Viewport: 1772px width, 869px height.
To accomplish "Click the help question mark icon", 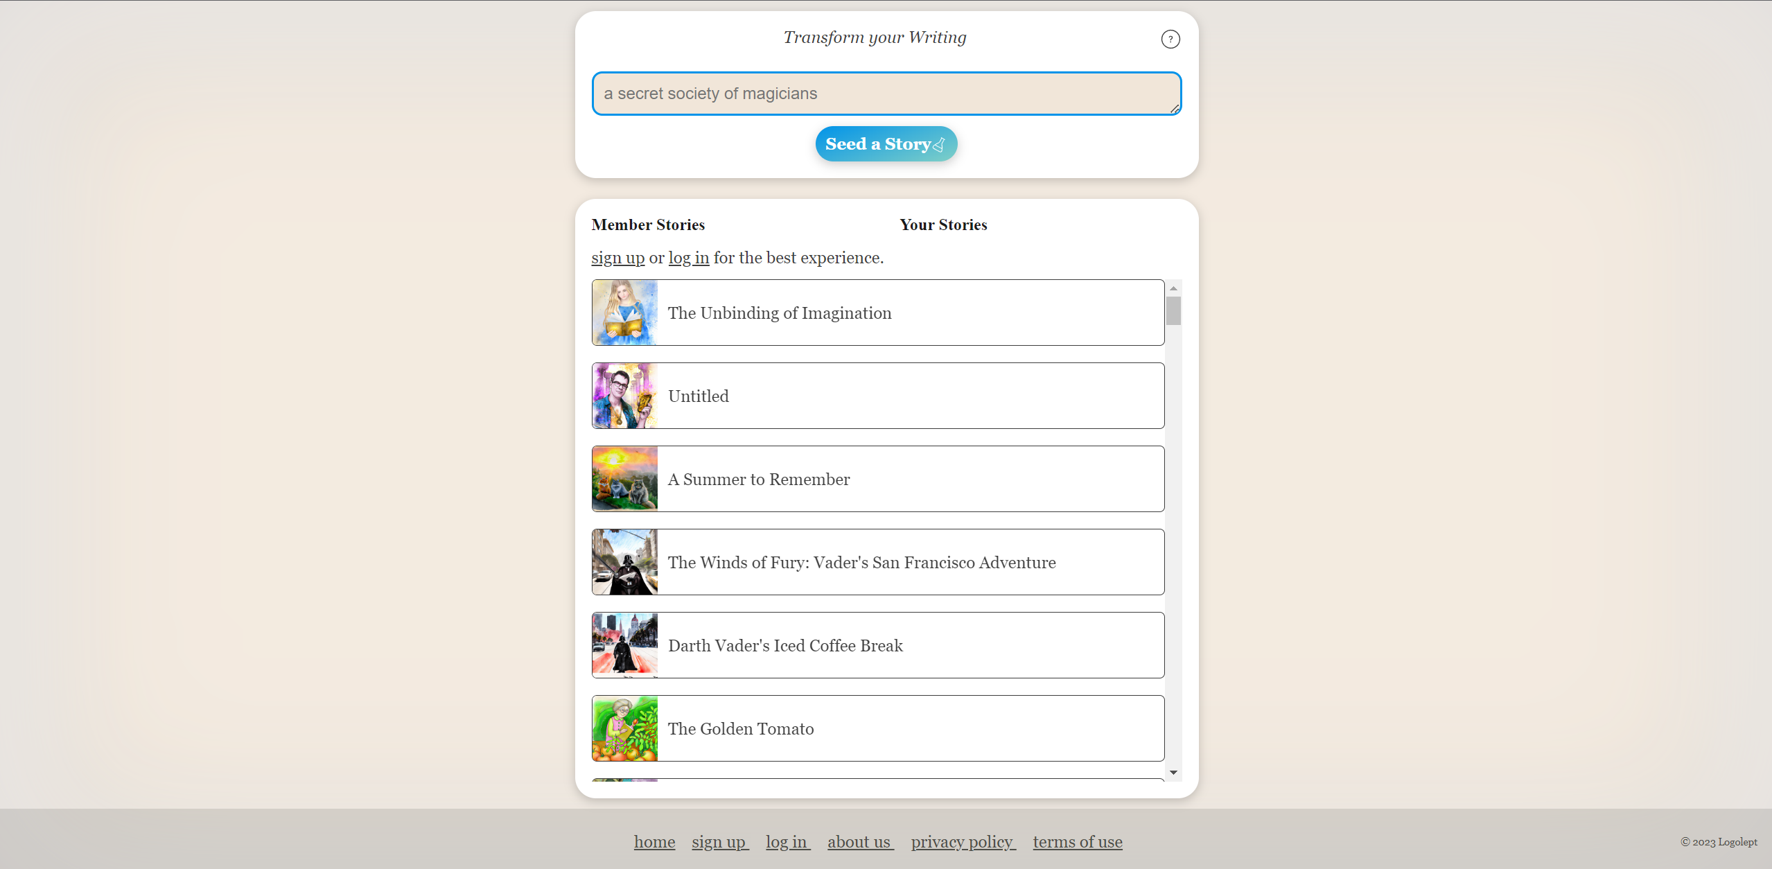I will pyautogui.click(x=1170, y=38).
